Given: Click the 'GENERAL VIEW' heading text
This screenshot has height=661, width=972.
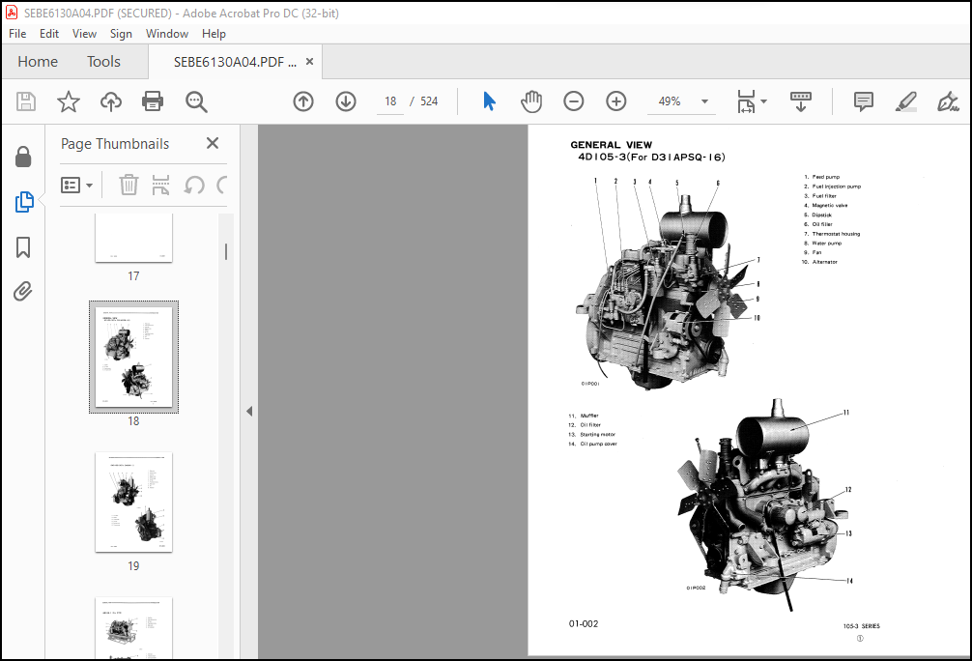Looking at the screenshot, I should (612, 145).
